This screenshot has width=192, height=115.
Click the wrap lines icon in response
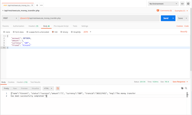point(58,88)
